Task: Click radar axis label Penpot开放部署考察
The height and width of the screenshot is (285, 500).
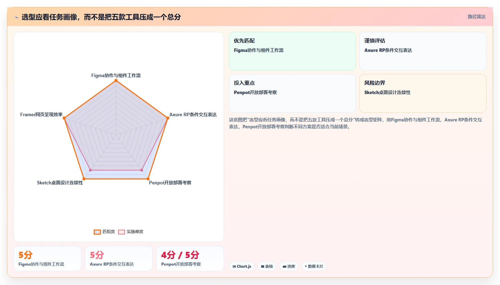Action: click(x=170, y=183)
